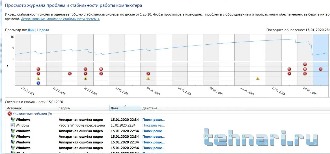The image size is (330, 154).
Task: Select yellow warning icon on 04.01.2020
Action: tap(148, 79)
